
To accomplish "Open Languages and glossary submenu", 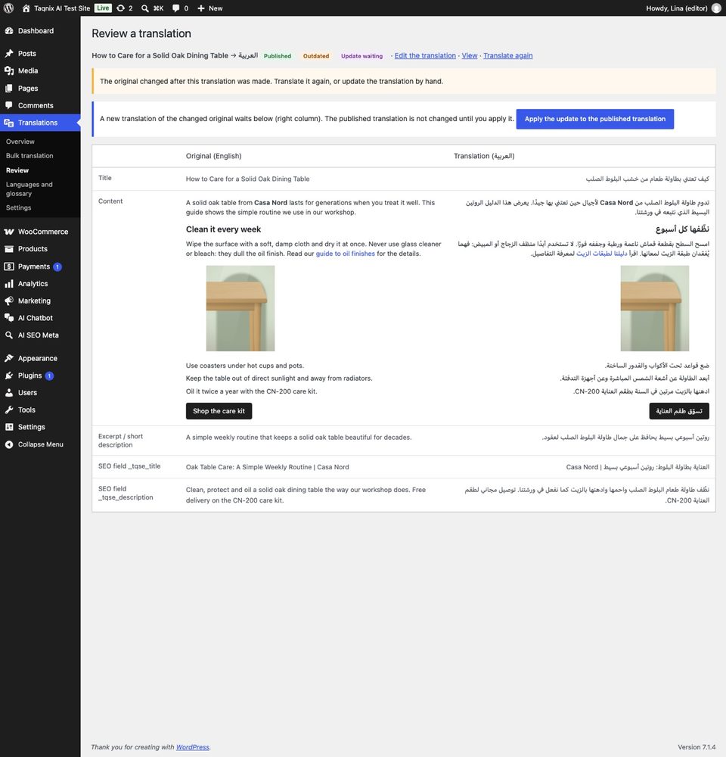I will (29, 188).
